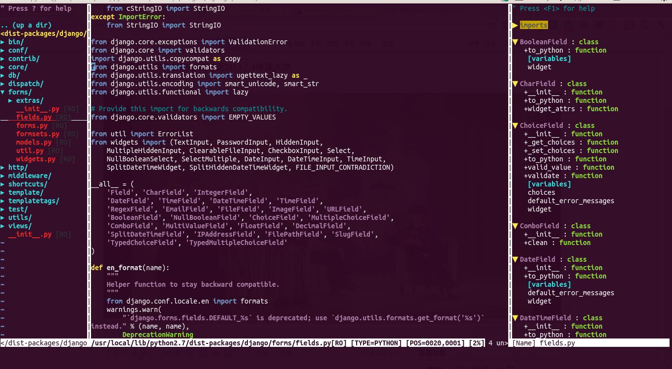Jump to ChoiceField _get_choices function
The height and width of the screenshot is (369, 672).
click(x=571, y=143)
